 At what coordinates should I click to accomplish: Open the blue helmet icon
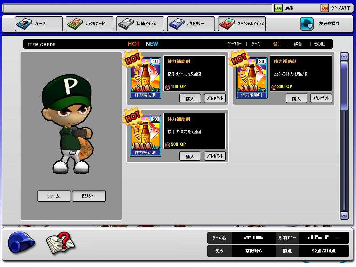(x=21, y=242)
